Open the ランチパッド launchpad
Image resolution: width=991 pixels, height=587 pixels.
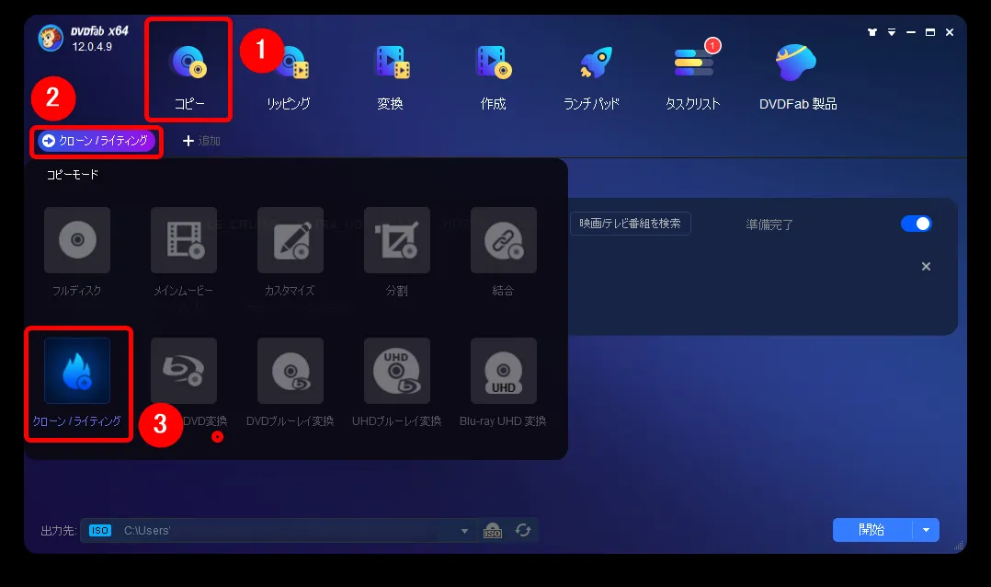pos(592,77)
